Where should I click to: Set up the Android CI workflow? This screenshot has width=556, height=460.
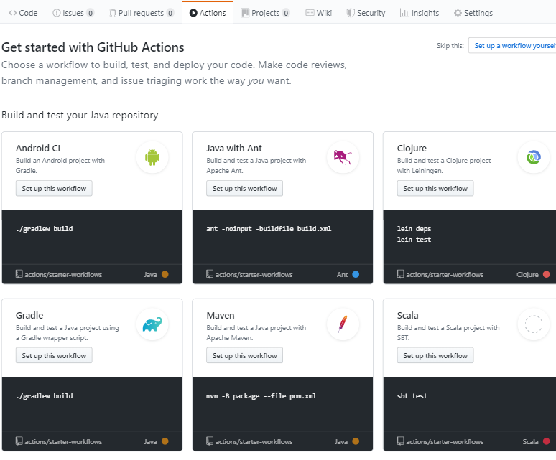(54, 189)
